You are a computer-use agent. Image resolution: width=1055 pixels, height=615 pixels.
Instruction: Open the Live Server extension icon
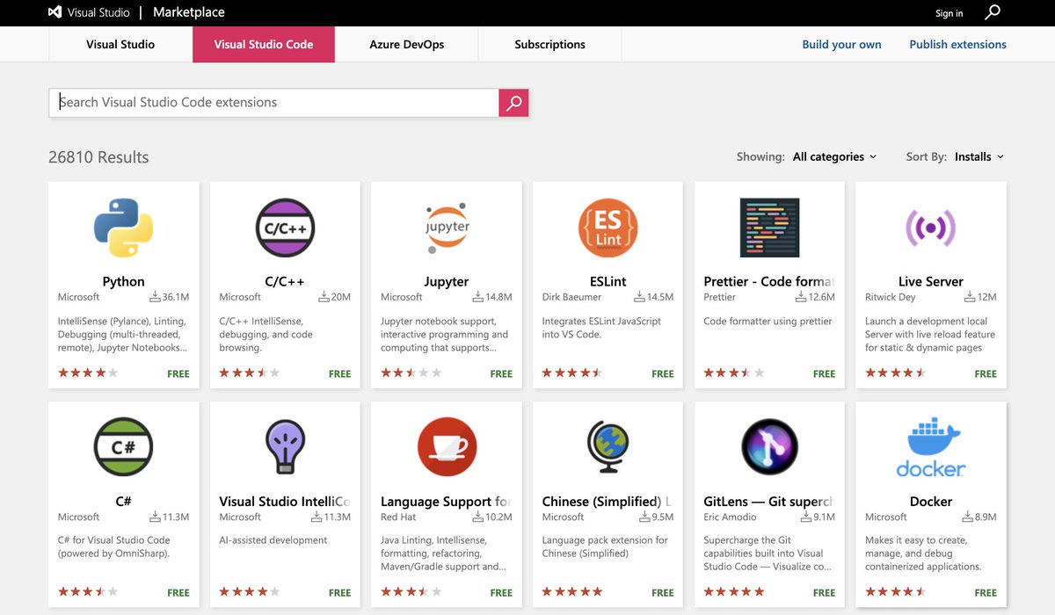930,228
